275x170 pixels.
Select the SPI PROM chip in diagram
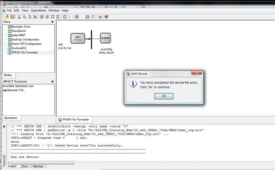78,38
